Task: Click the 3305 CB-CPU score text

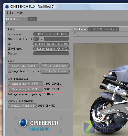Action: pyautogui.click(x=53, y=89)
